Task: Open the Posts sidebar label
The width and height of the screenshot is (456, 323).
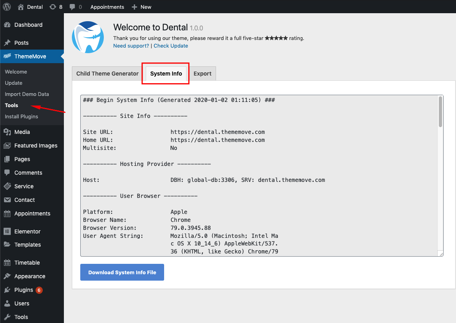Action: pyautogui.click(x=22, y=43)
